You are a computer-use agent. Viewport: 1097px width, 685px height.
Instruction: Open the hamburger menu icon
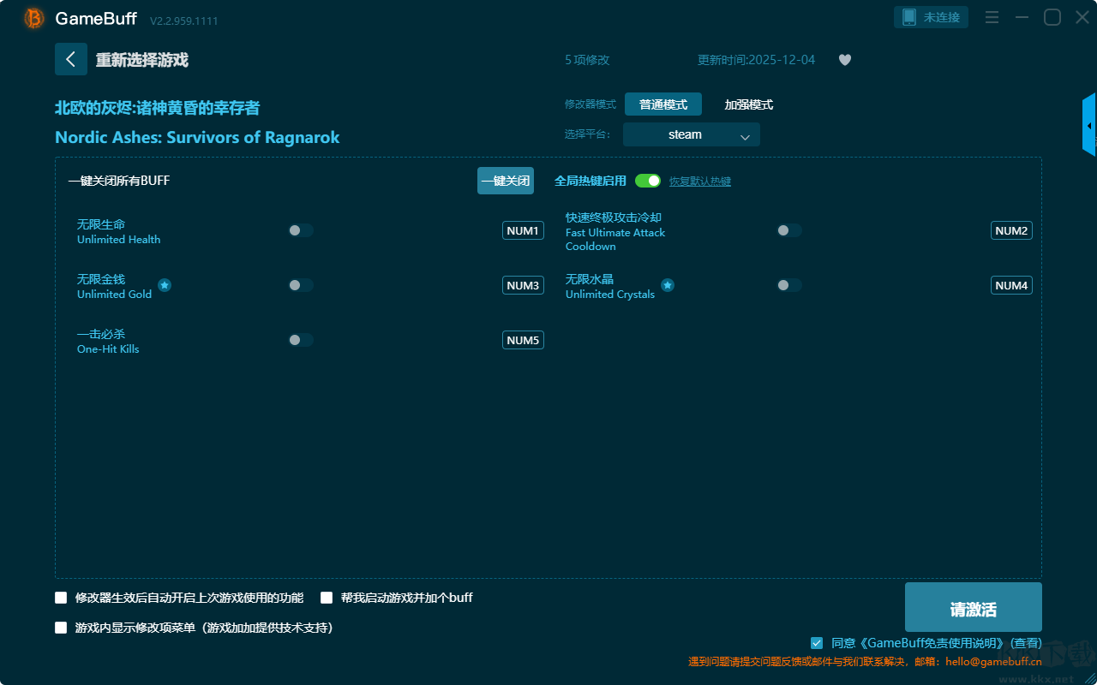(992, 17)
